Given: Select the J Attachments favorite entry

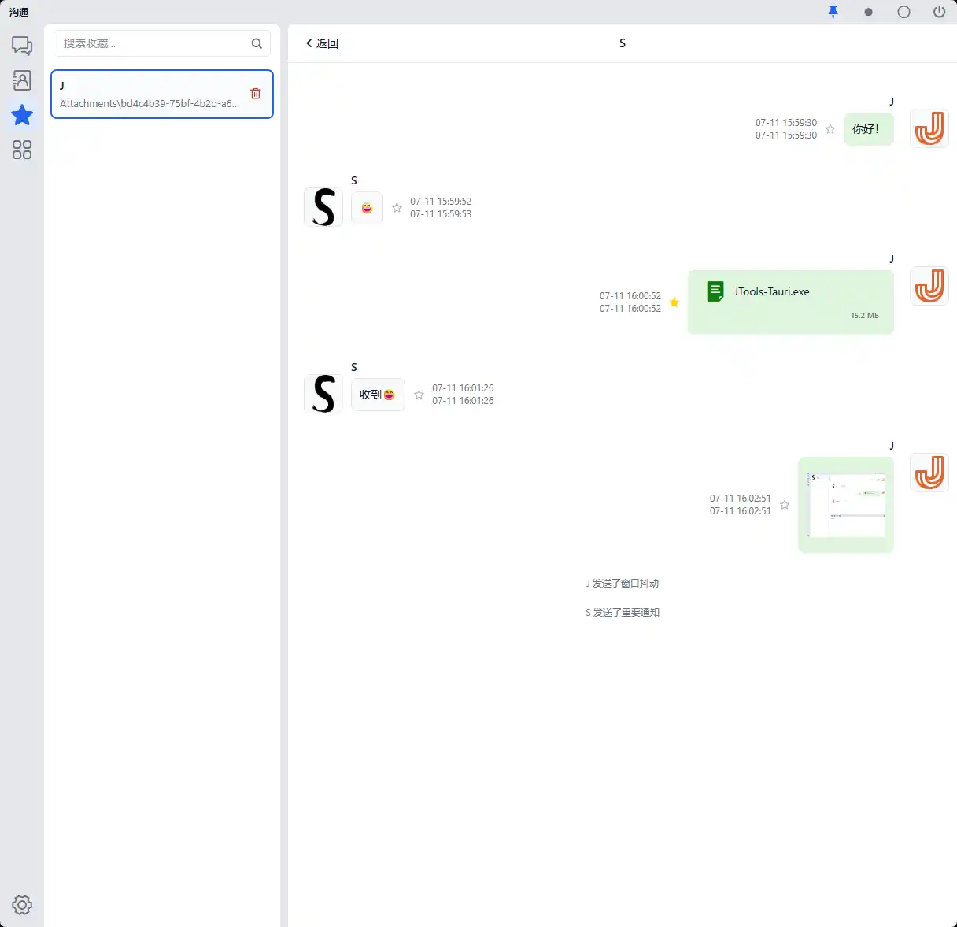Looking at the screenshot, I should point(162,95).
